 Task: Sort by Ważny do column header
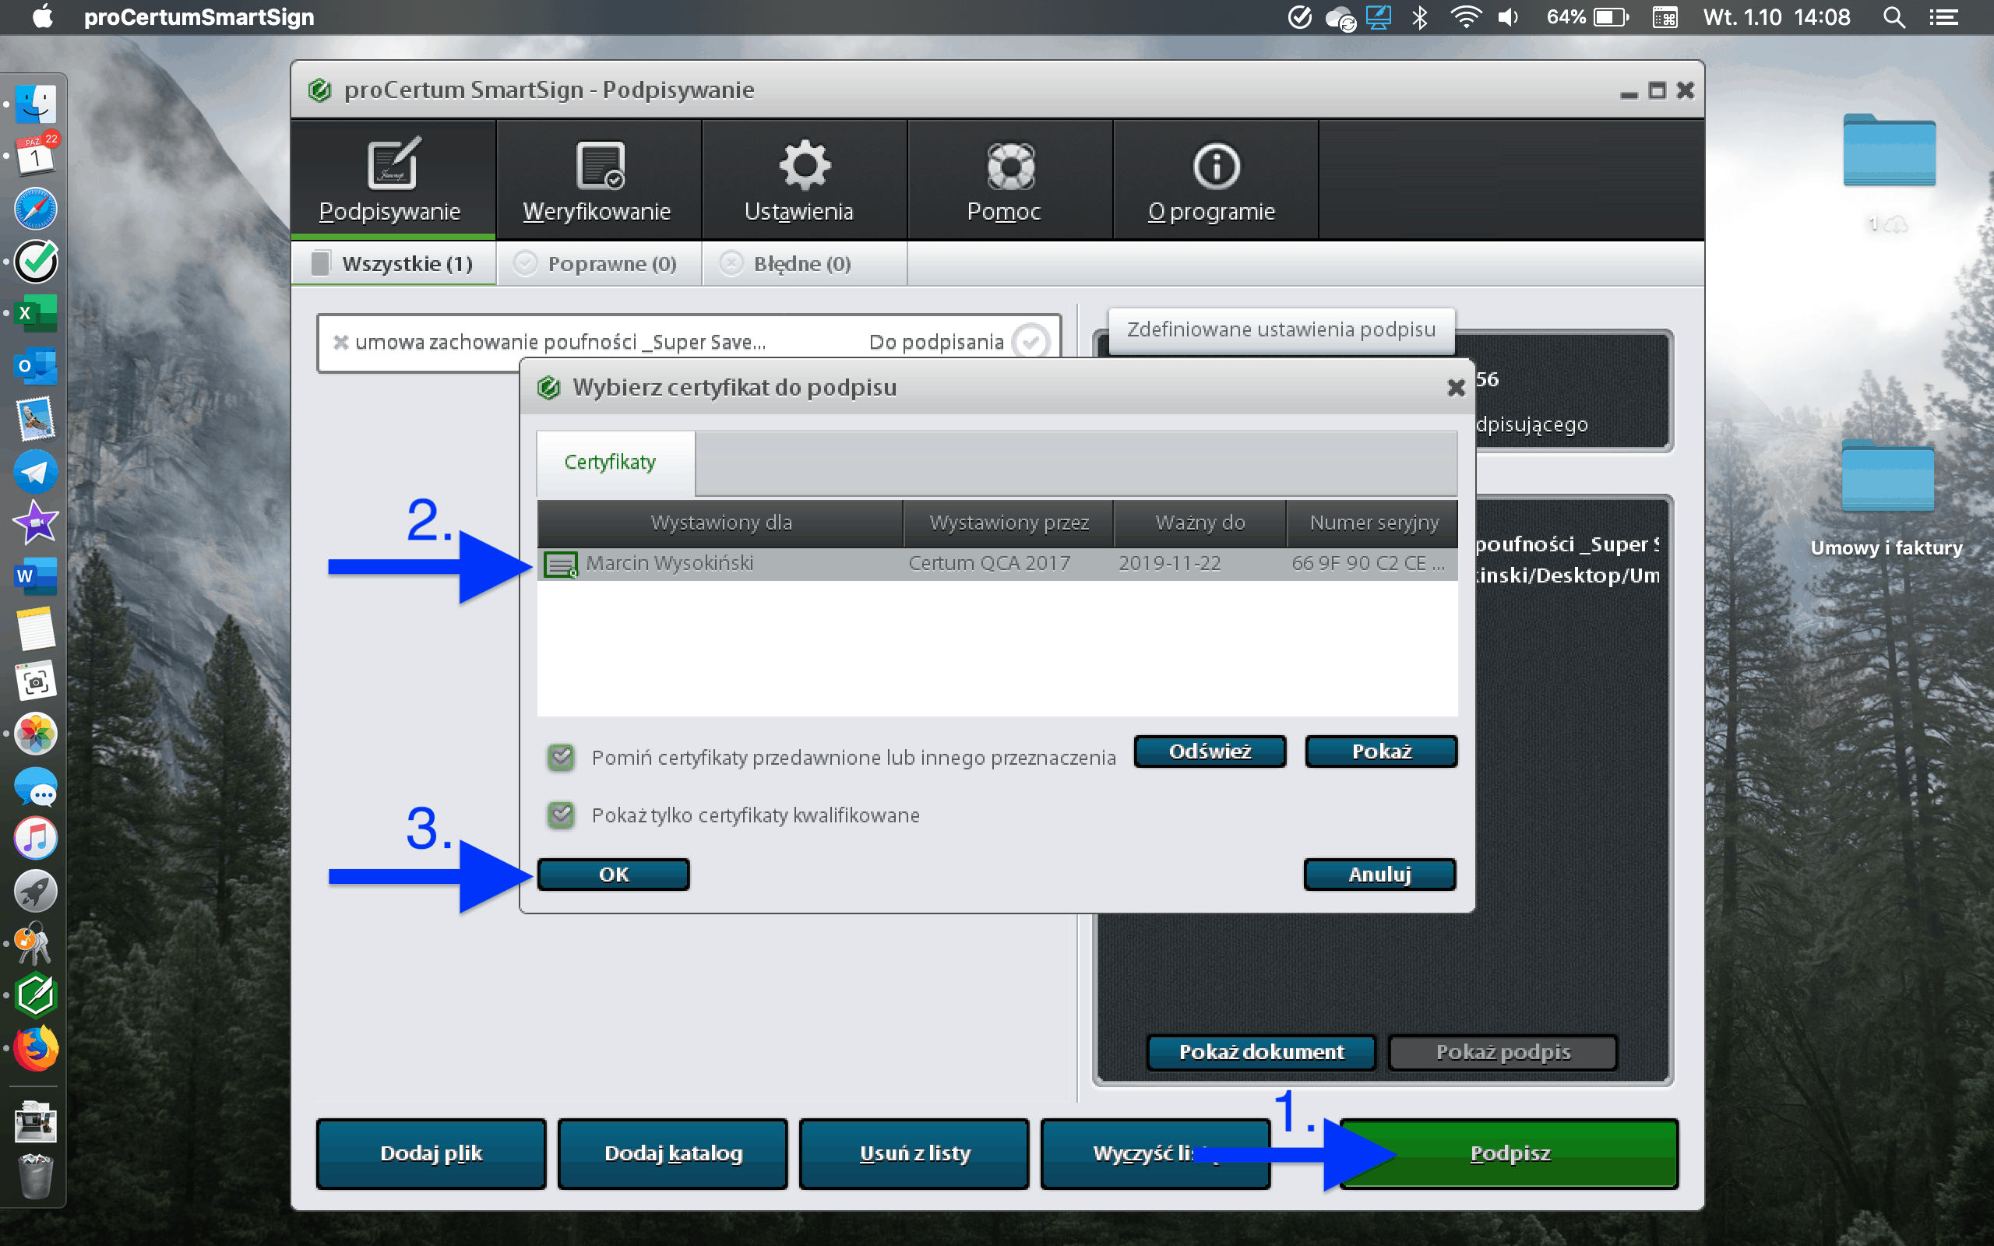[x=1199, y=523]
